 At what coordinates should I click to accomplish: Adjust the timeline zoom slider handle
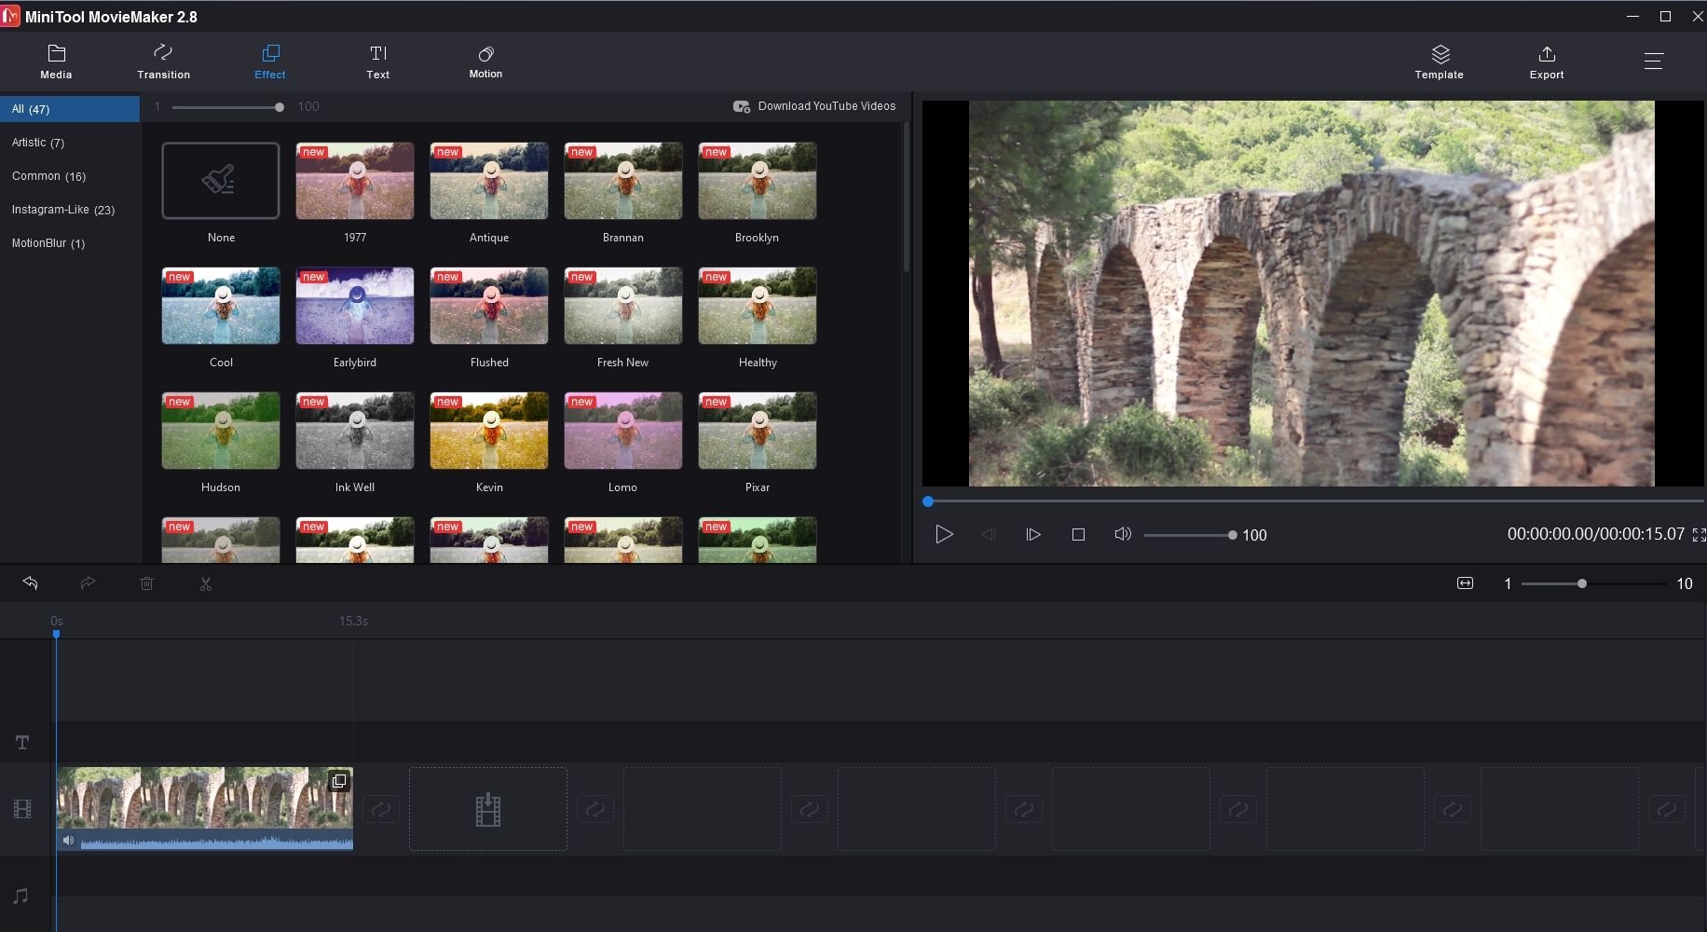coord(1581,583)
